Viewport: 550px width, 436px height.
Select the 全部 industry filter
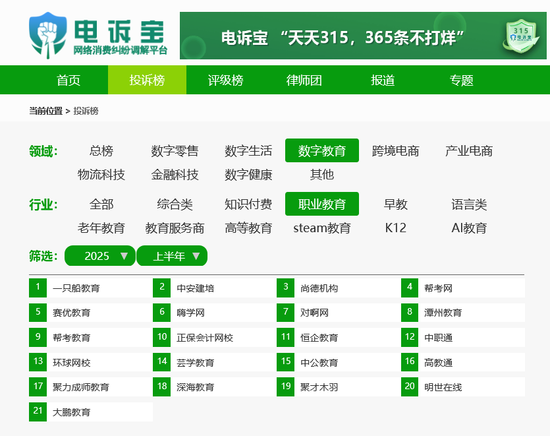click(101, 204)
